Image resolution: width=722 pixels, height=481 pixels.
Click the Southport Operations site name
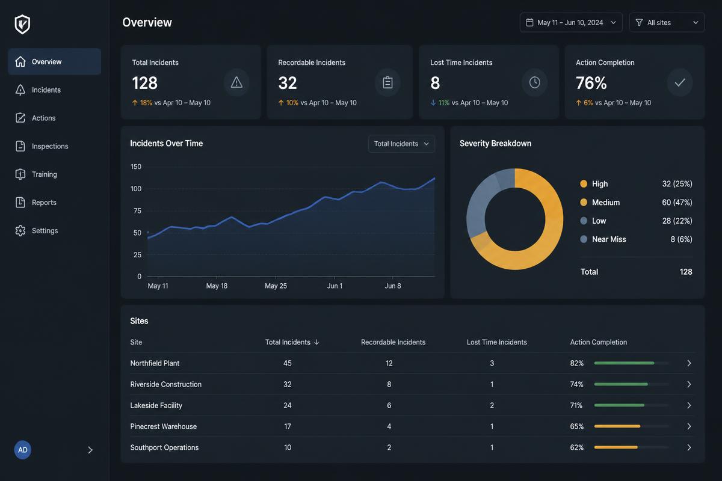(164, 447)
